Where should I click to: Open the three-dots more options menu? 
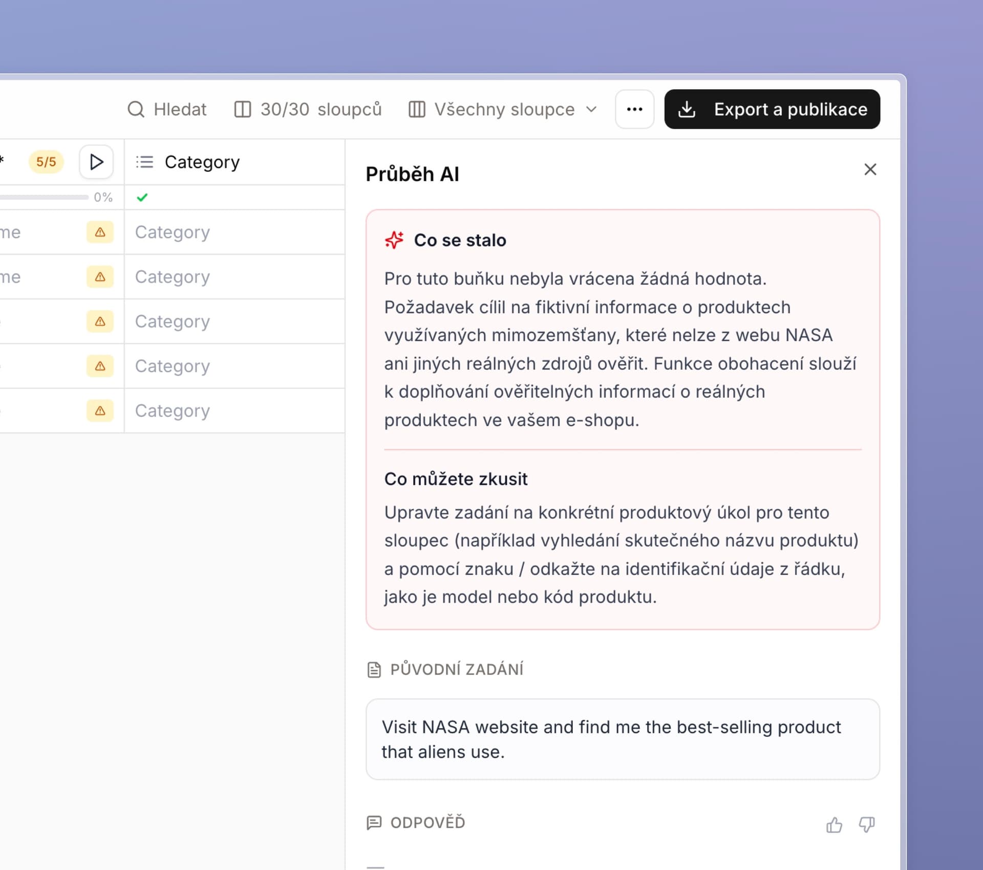click(x=634, y=110)
